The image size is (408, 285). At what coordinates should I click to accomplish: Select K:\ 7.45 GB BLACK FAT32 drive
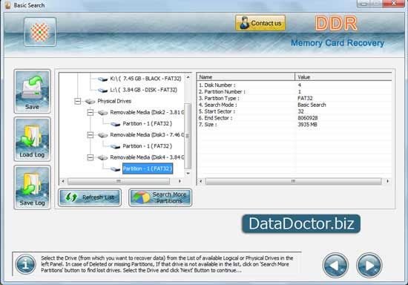point(145,79)
